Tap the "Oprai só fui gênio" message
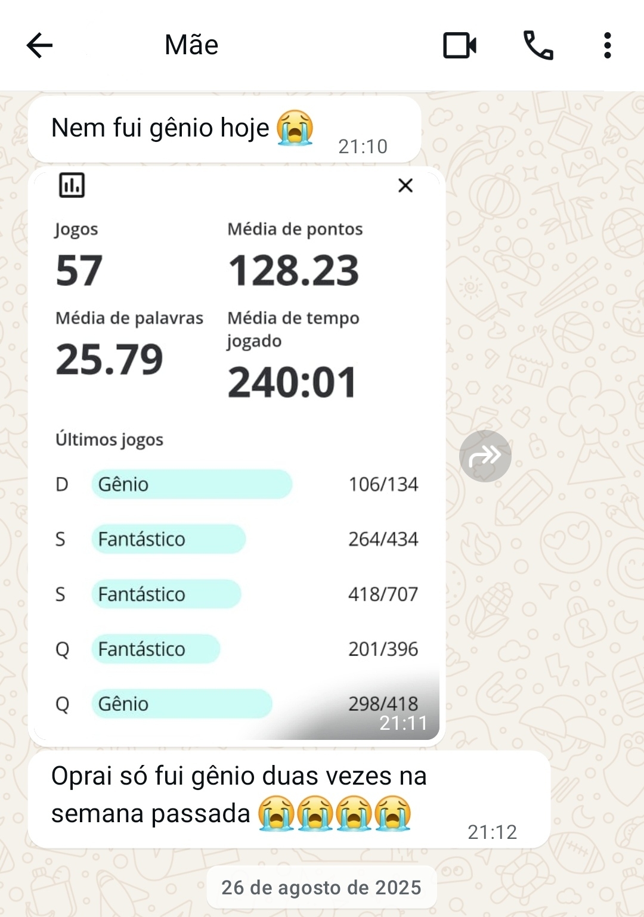The width and height of the screenshot is (644, 917). coord(239,795)
